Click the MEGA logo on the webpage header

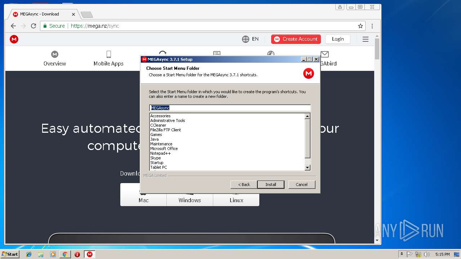(14, 39)
